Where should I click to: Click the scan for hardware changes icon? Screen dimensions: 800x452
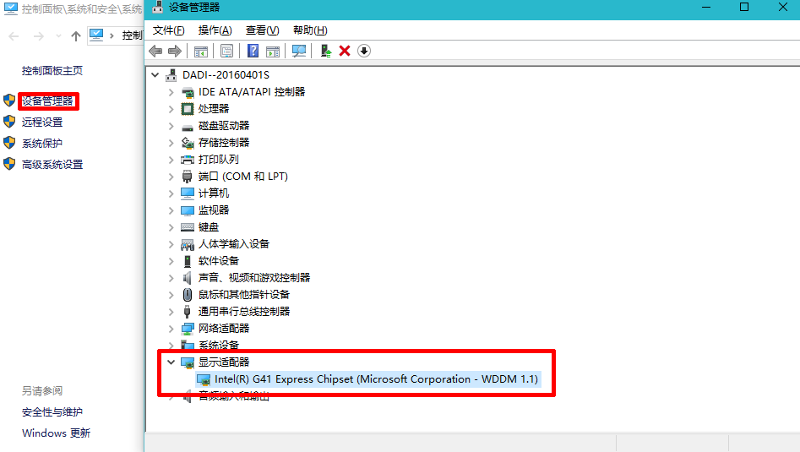(x=299, y=51)
